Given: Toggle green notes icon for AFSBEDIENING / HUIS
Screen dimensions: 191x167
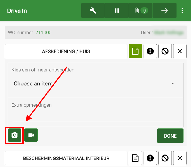Looking at the screenshot, I should pos(135,51).
